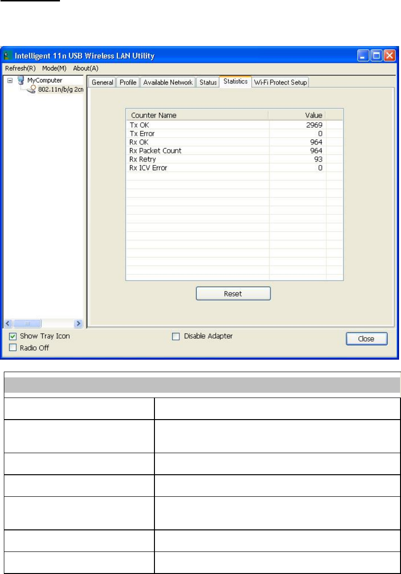The width and height of the screenshot is (401, 574).
Task: Open the About(A) menu
Action: click(86, 68)
